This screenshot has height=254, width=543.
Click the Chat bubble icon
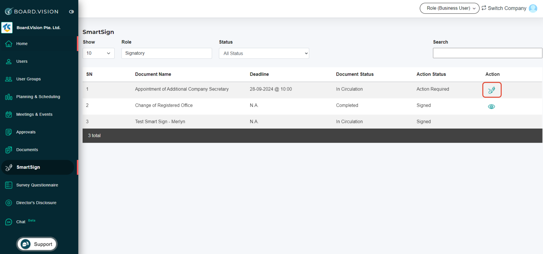click(9, 222)
